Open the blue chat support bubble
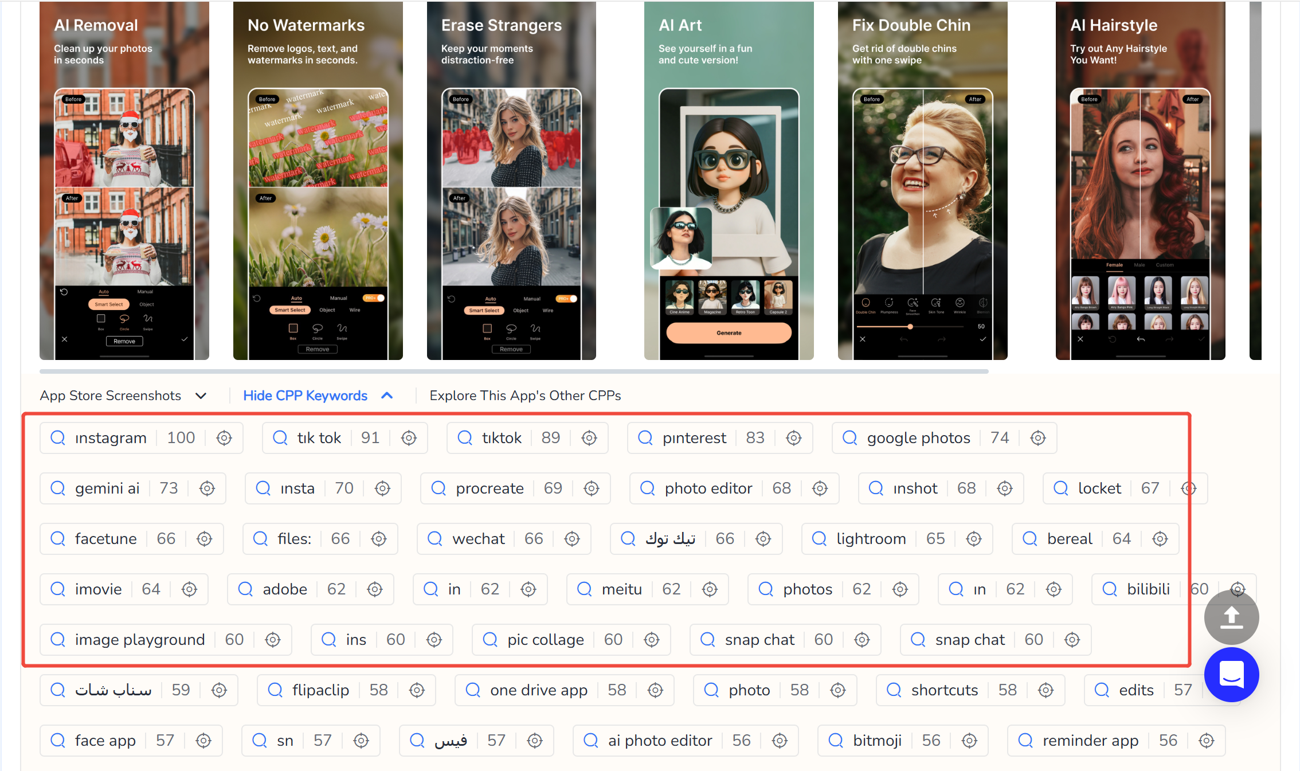 (1231, 675)
